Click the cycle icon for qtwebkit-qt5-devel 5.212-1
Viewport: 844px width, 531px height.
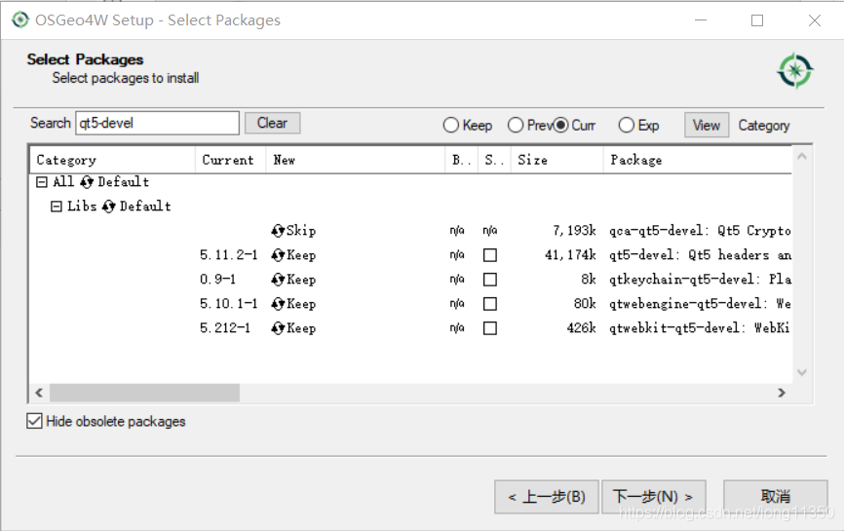(278, 328)
